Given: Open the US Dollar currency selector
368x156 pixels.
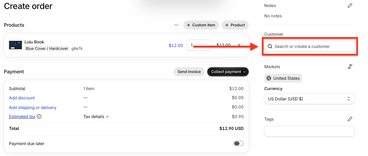Looking at the screenshot, I should [x=309, y=99].
